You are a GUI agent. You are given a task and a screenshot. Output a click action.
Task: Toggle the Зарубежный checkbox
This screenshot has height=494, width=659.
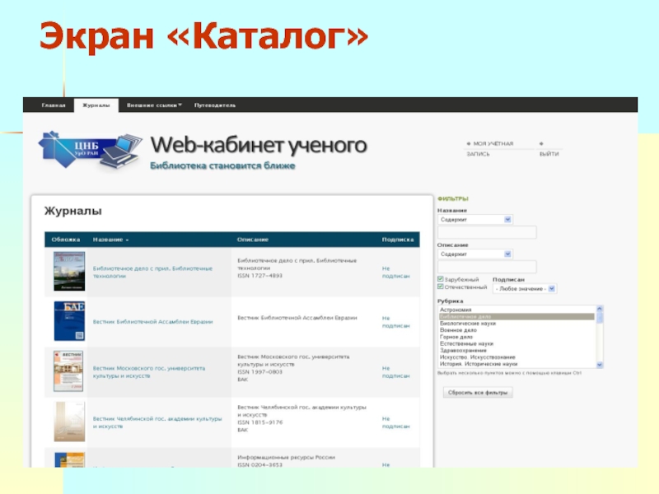coord(441,279)
